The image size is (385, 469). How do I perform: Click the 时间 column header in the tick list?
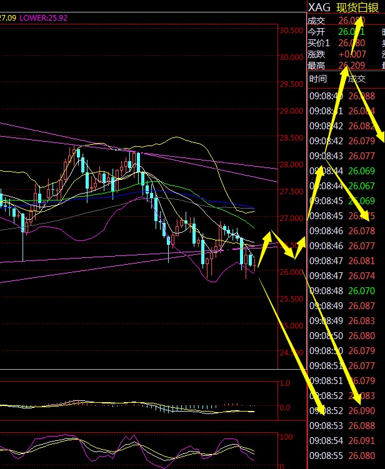point(318,79)
